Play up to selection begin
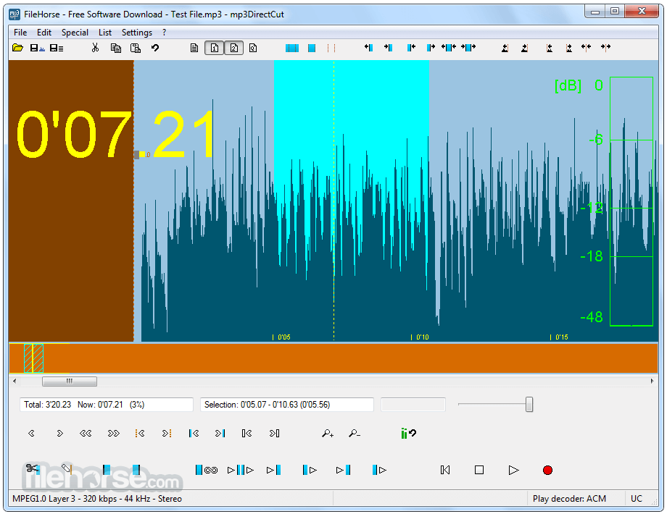 273,470
